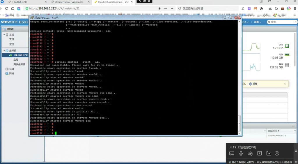Toggle the microphone in the remote panel
Screen dimensions: 298x164
click(241, 153)
